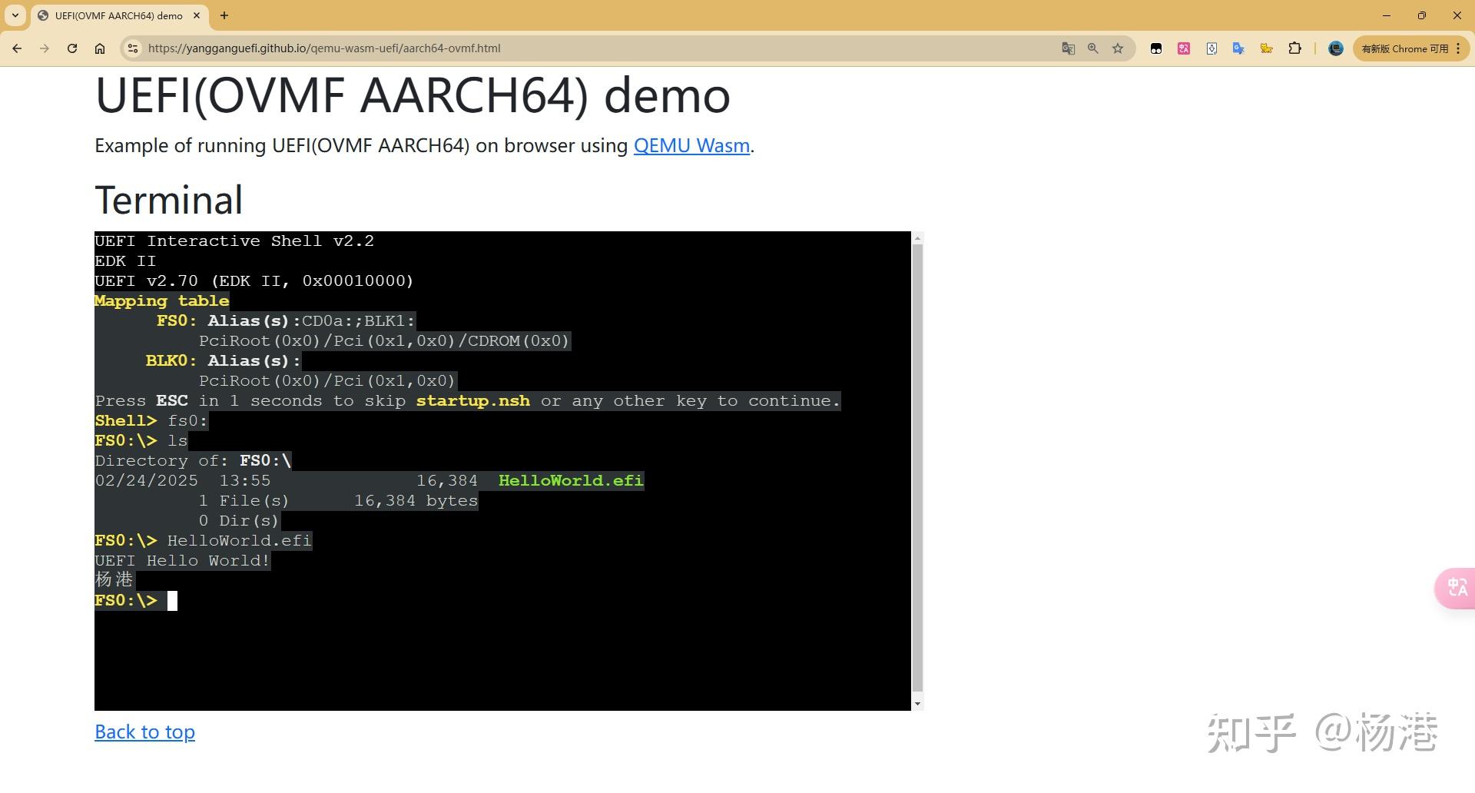Open site information in the address bar

click(133, 48)
